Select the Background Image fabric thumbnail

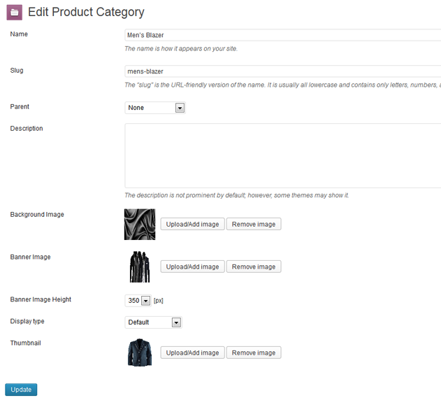tap(140, 224)
